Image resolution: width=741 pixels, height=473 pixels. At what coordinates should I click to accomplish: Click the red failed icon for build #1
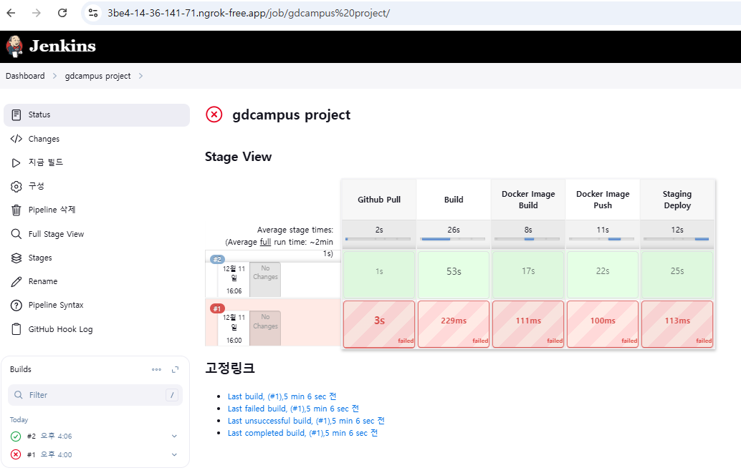point(16,454)
